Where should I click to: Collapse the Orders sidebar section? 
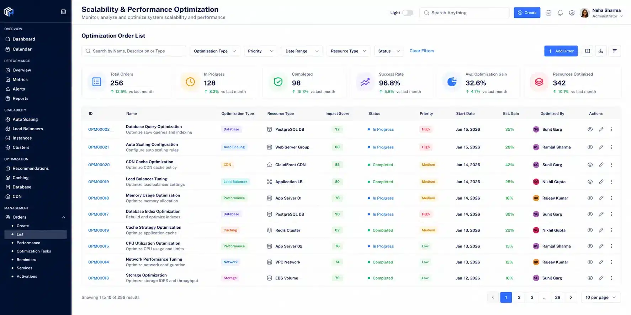64,217
